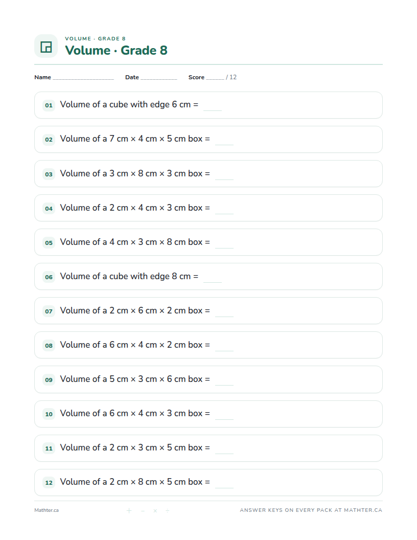Click the 'Mathter.ca' footer text
The image size is (417, 540).
(47, 510)
